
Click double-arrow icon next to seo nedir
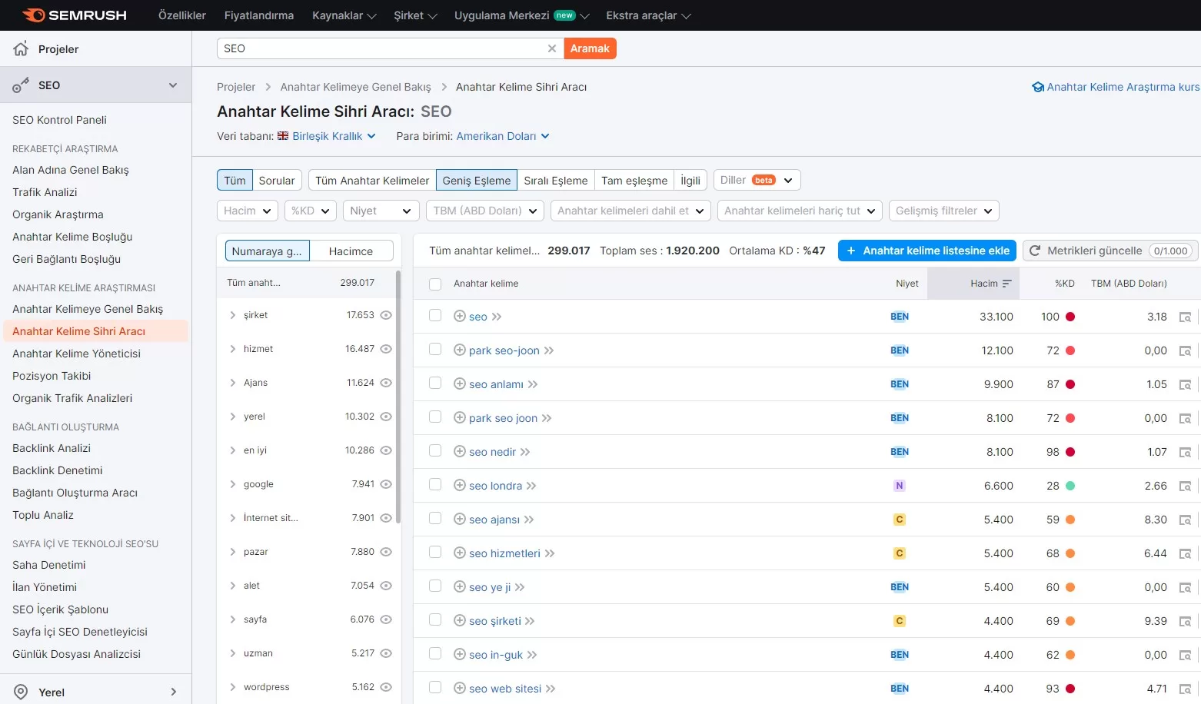[525, 452]
